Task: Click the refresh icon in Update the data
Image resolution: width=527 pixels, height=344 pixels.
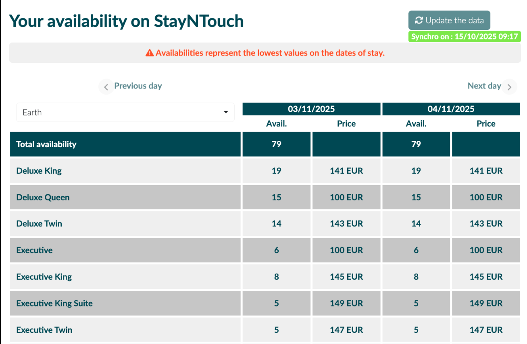Action: [419, 21]
